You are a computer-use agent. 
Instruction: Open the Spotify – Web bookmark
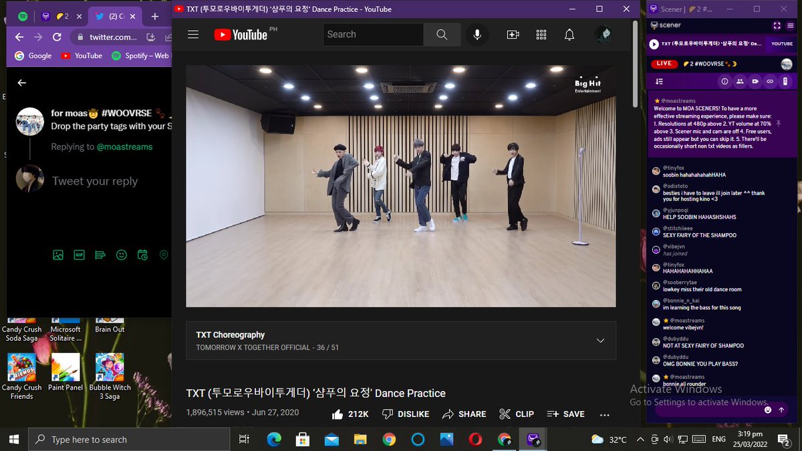[141, 56]
